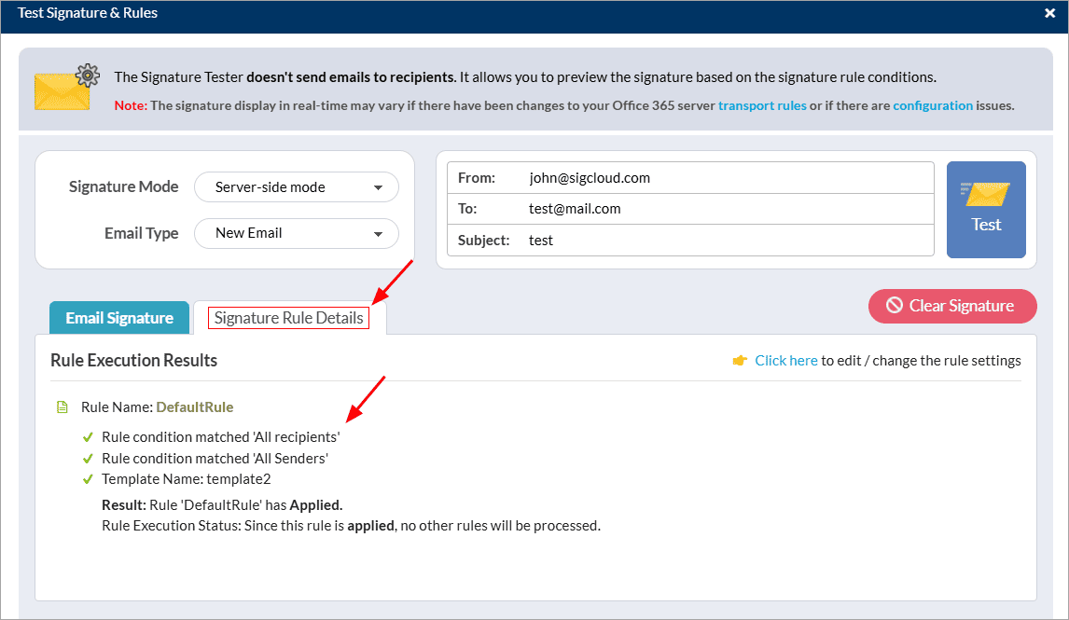Open the transport rules link
Screen dimensions: 1069x620
coord(762,105)
